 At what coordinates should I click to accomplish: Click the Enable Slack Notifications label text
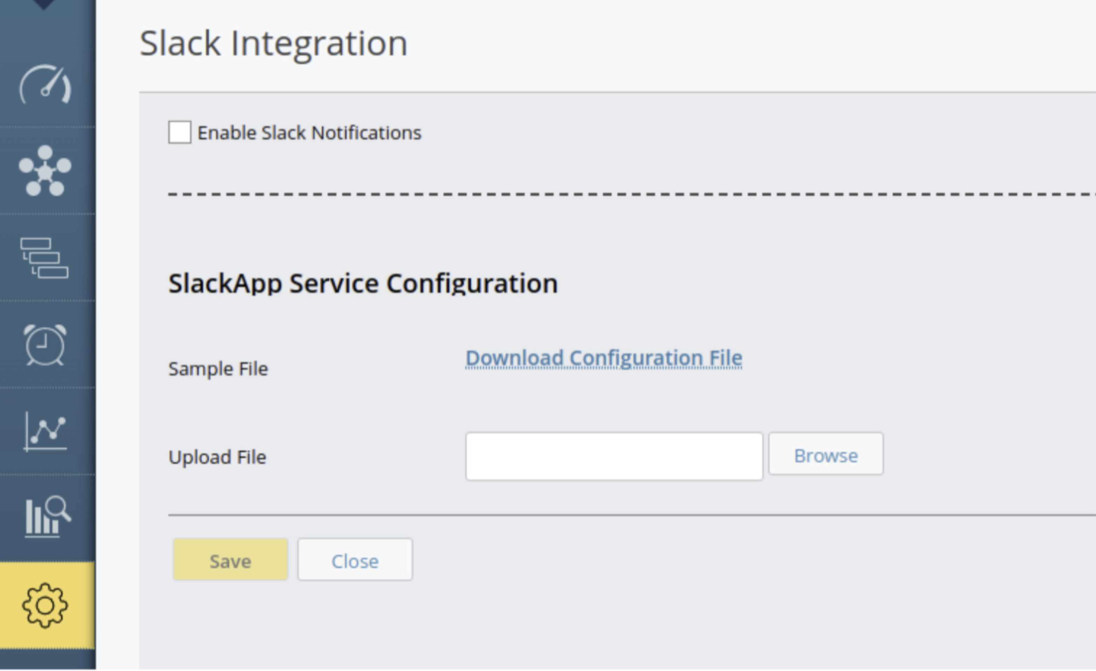[309, 133]
